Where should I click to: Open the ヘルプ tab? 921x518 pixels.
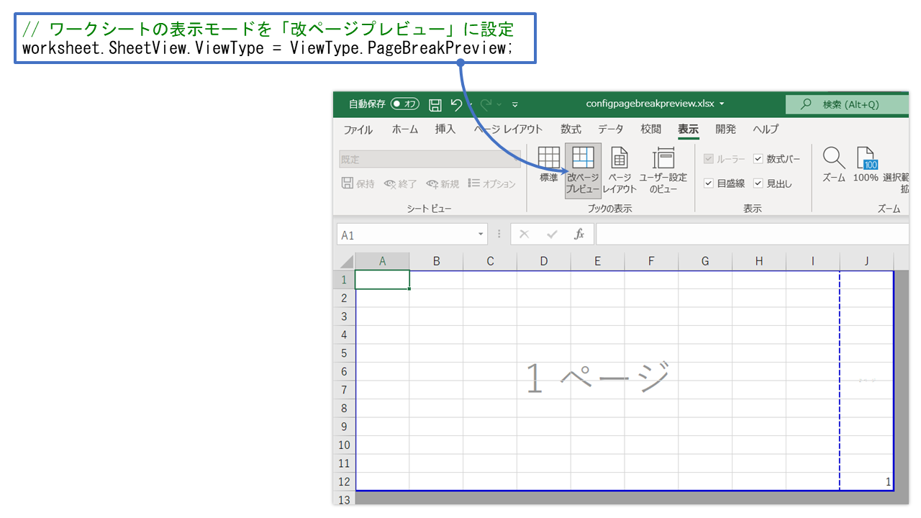pyautogui.click(x=766, y=129)
